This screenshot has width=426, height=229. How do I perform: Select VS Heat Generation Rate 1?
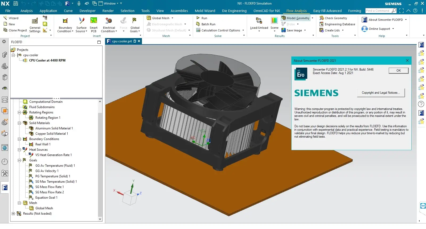tap(53, 155)
